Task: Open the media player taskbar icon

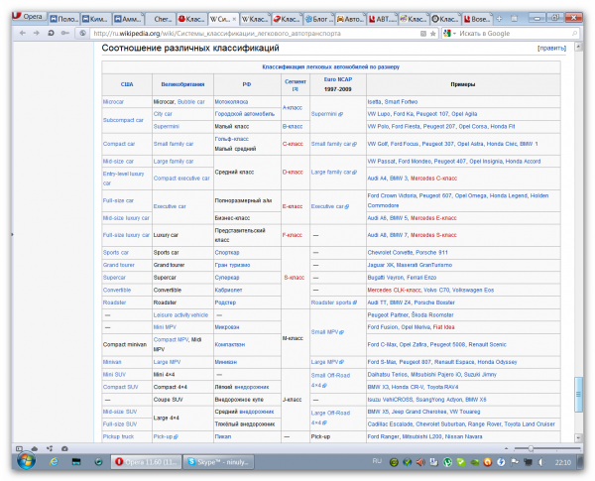Action: tap(98, 461)
